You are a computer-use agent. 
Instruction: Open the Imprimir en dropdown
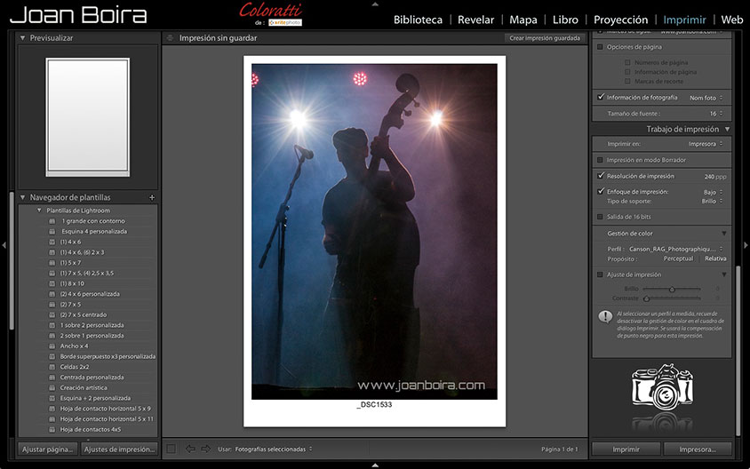click(x=706, y=144)
